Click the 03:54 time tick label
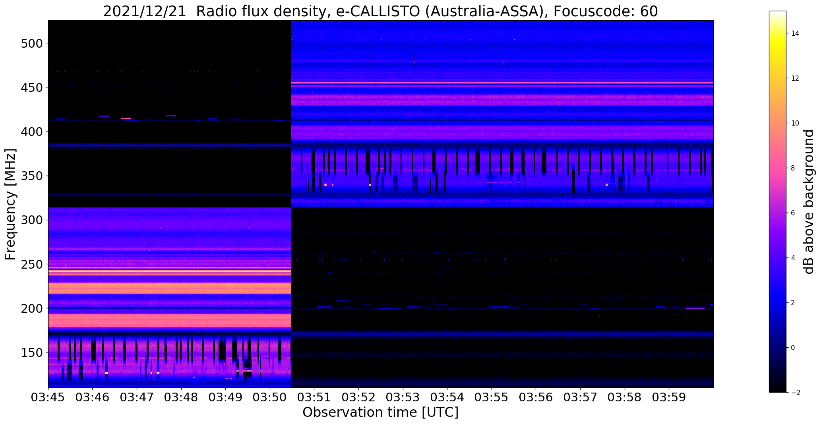 point(447,397)
